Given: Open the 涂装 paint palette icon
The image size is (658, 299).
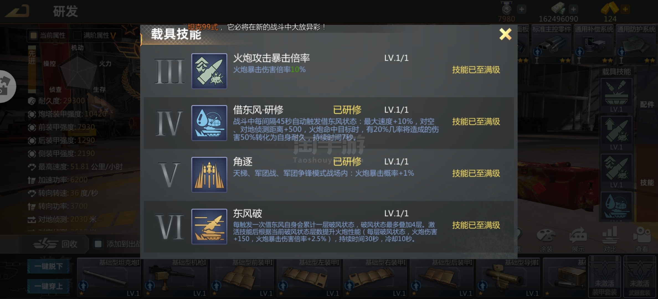Looking at the screenshot, I should [546, 239].
